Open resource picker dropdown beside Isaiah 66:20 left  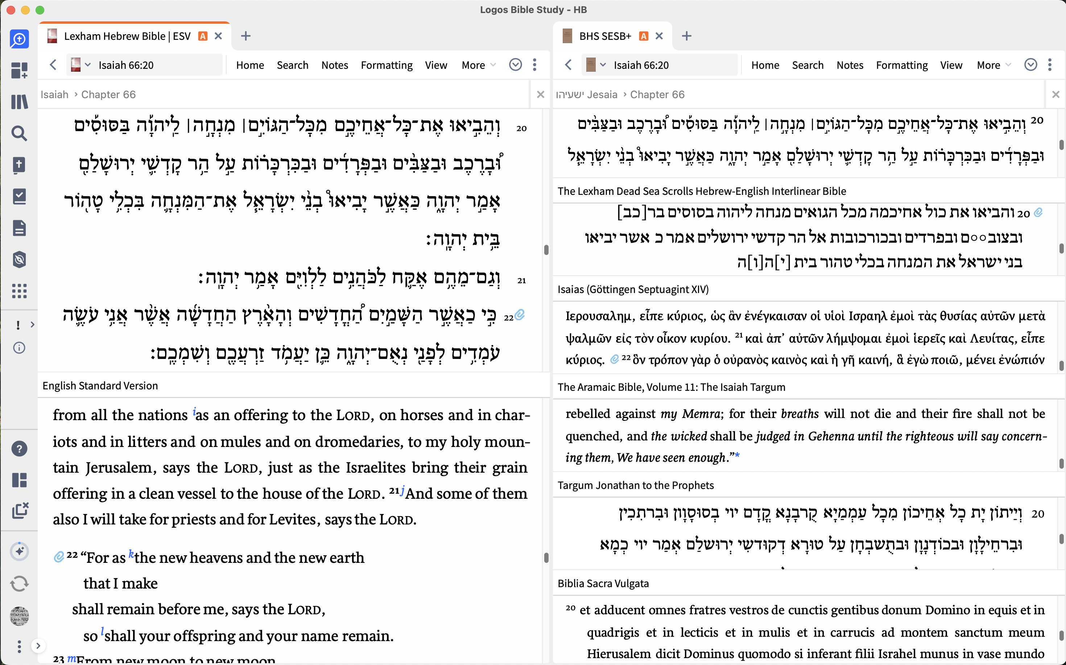click(x=88, y=65)
